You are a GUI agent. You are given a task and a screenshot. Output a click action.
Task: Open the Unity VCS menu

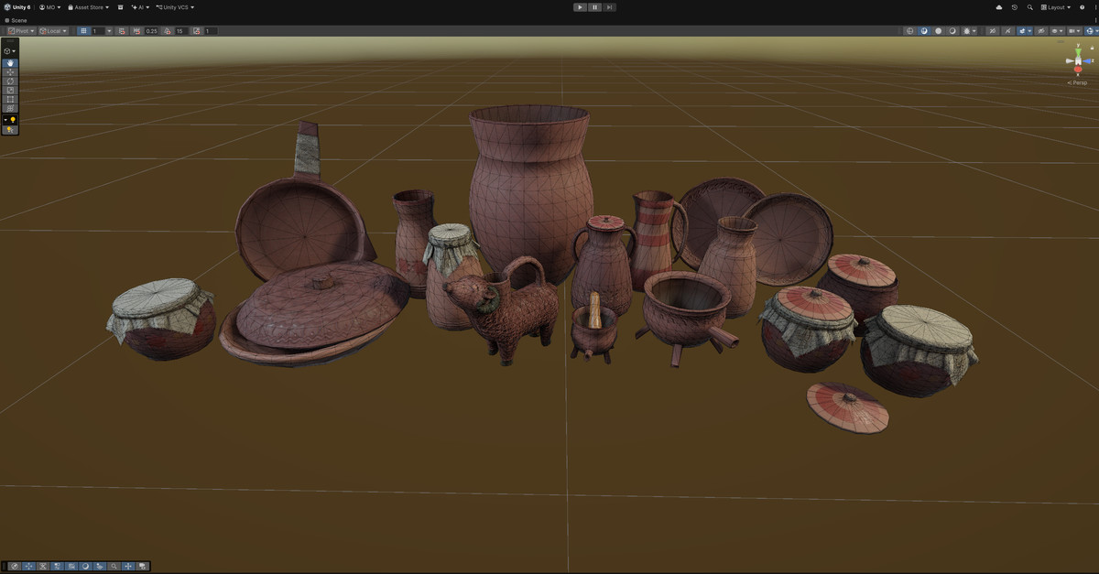click(x=175, y=7)
